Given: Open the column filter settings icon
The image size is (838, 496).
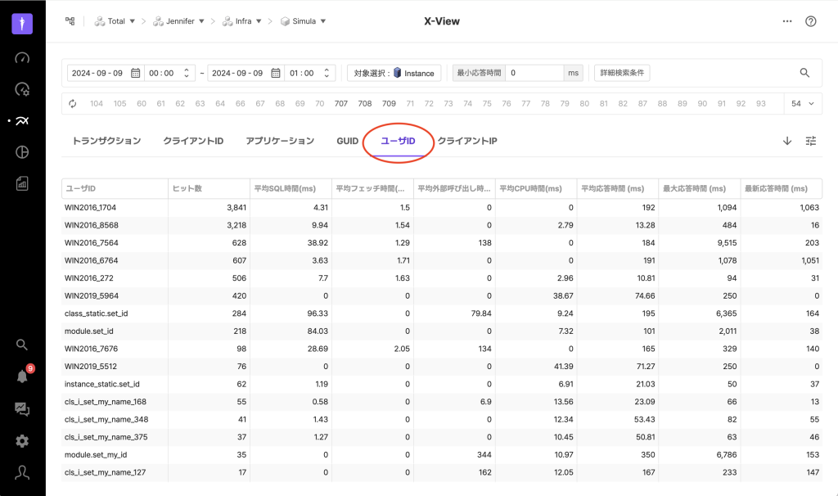Looking at the screenshot, I should pyautogui.click(x=811, y=141).
